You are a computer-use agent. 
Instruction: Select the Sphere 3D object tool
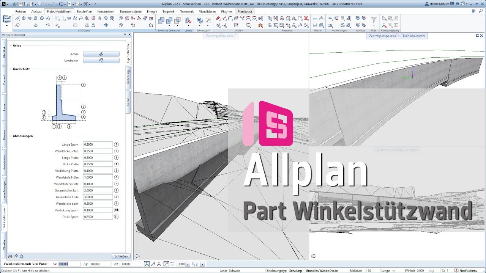pyautogui.click(x=42, y=18)
